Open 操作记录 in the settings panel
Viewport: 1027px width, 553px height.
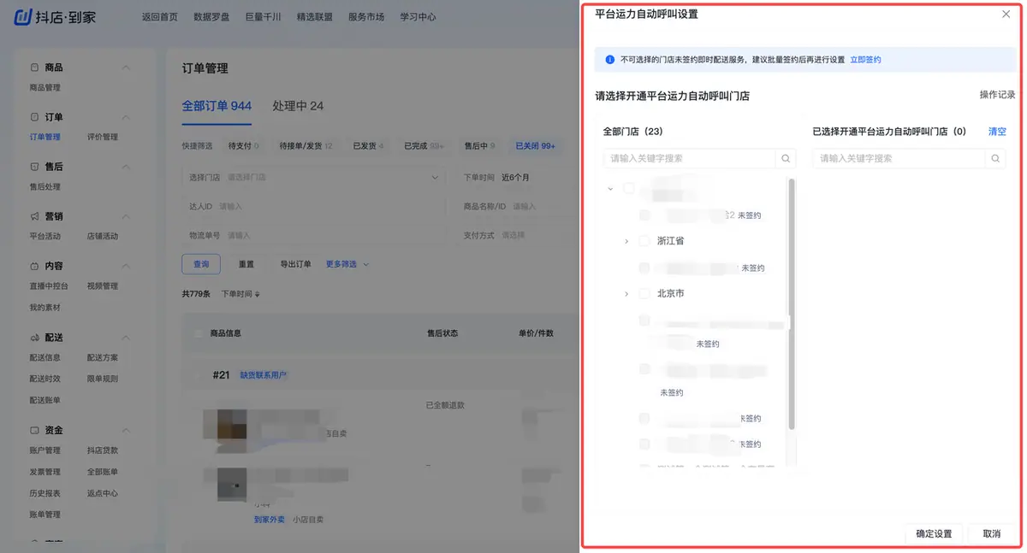point(997,95)
